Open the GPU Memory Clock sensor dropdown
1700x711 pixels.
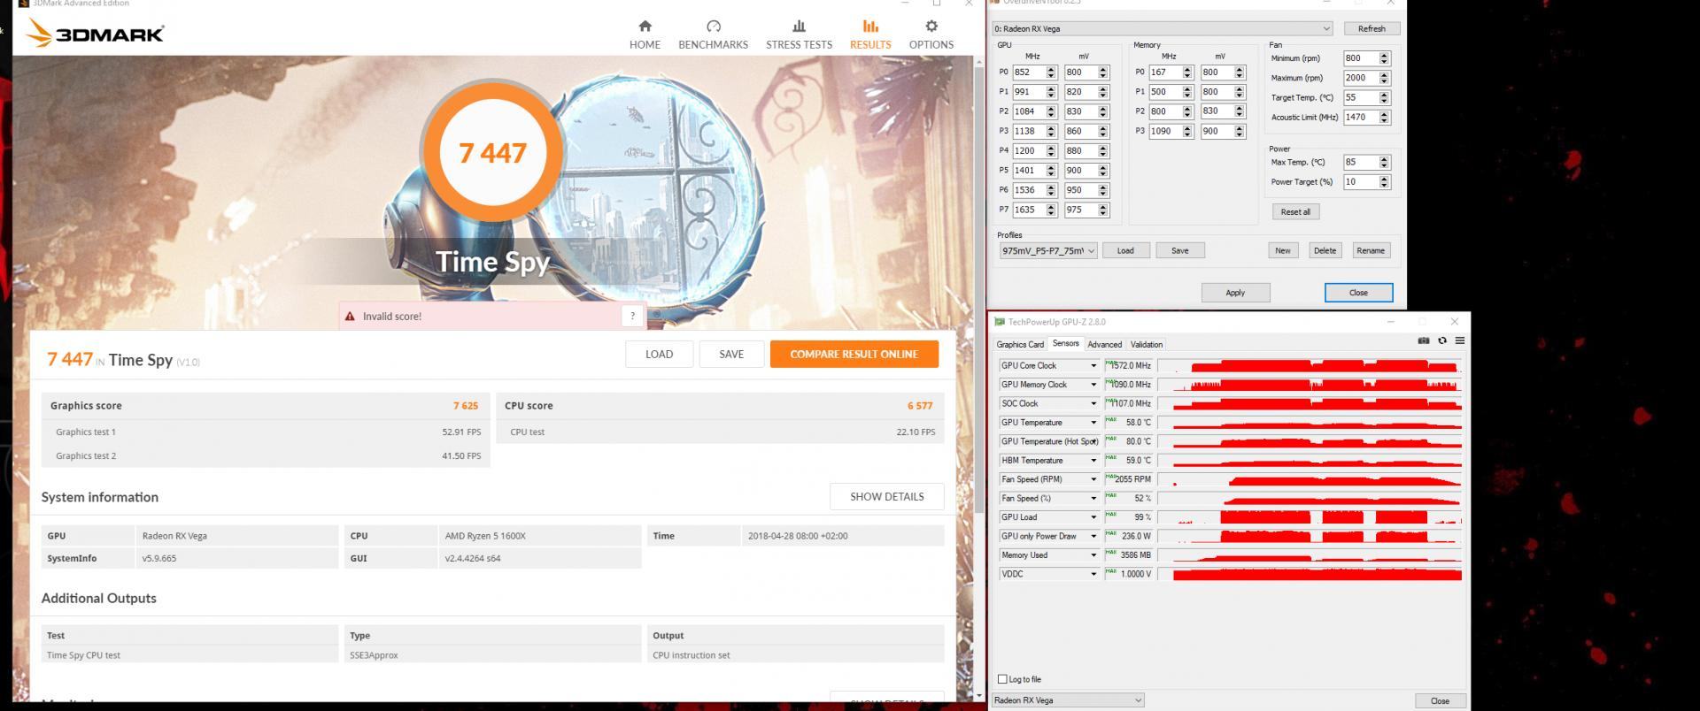(1093, 385)
